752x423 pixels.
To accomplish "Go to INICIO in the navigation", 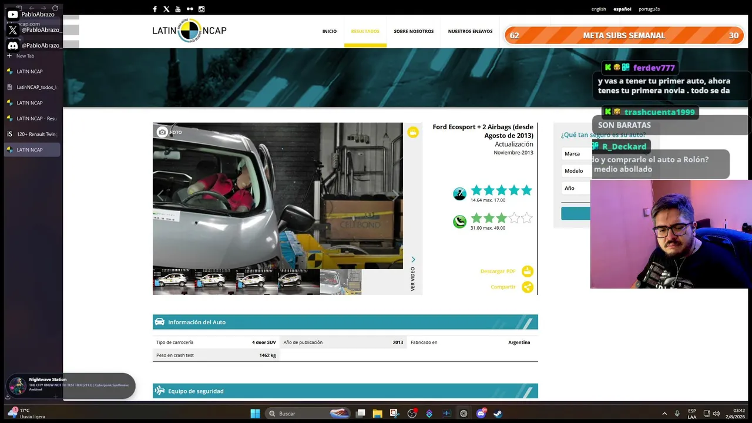I will coord(330,31).
